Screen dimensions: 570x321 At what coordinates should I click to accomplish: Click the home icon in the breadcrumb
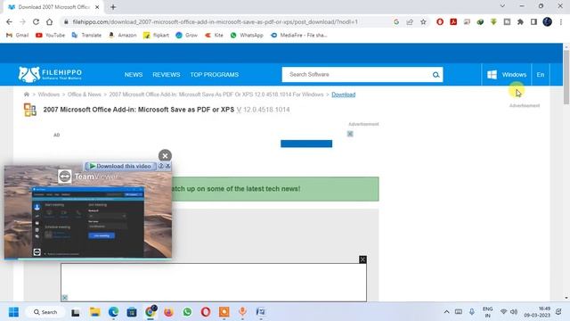coord(27,95)
